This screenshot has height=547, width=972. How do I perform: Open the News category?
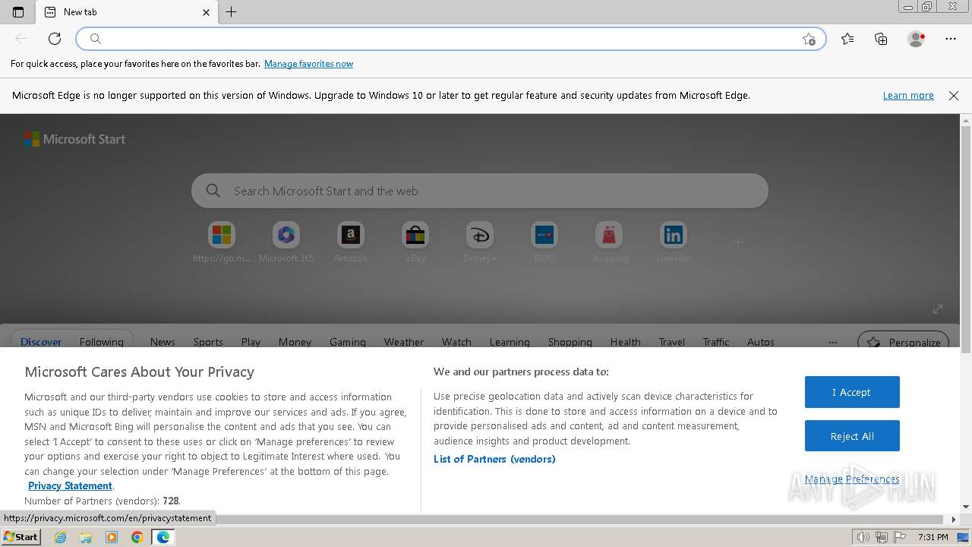(163, 342)
